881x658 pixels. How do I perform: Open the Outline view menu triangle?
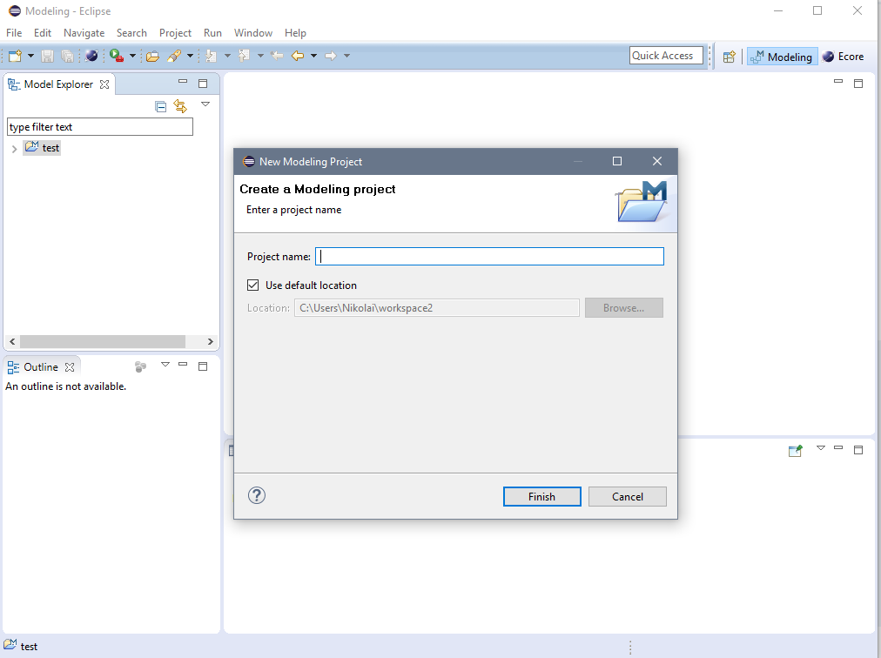click(x=165, y=365)
